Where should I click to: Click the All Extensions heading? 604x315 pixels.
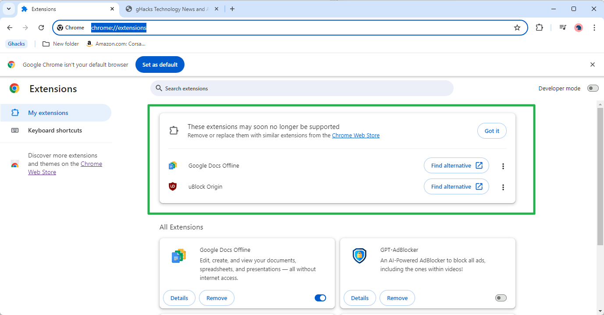pos(181,227)
